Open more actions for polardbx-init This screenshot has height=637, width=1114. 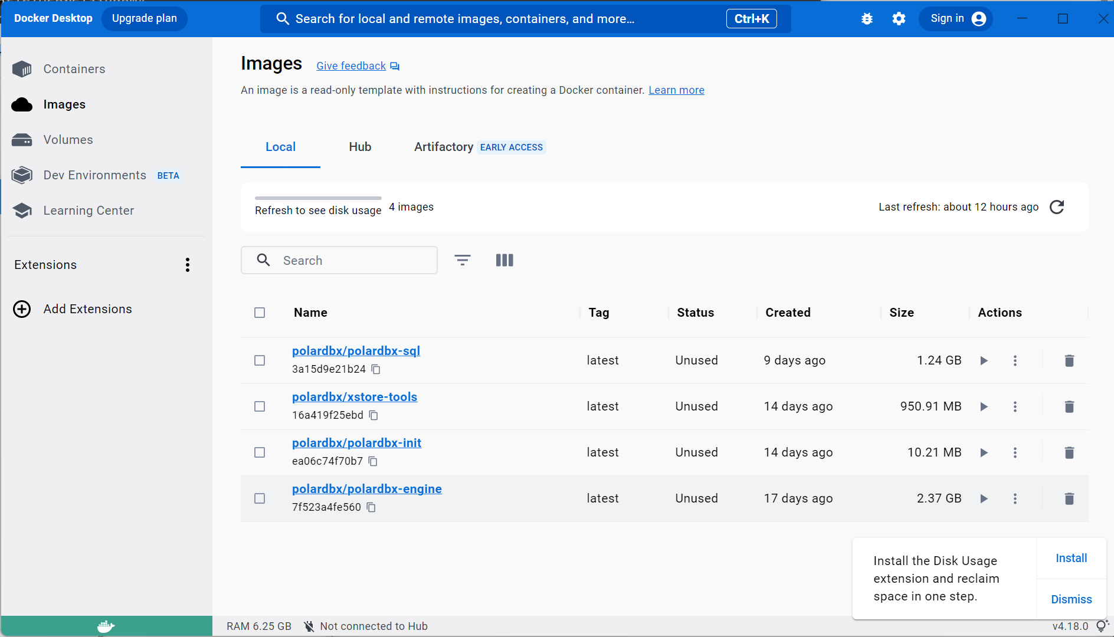pyautogui.click(x=1015, y=452)
